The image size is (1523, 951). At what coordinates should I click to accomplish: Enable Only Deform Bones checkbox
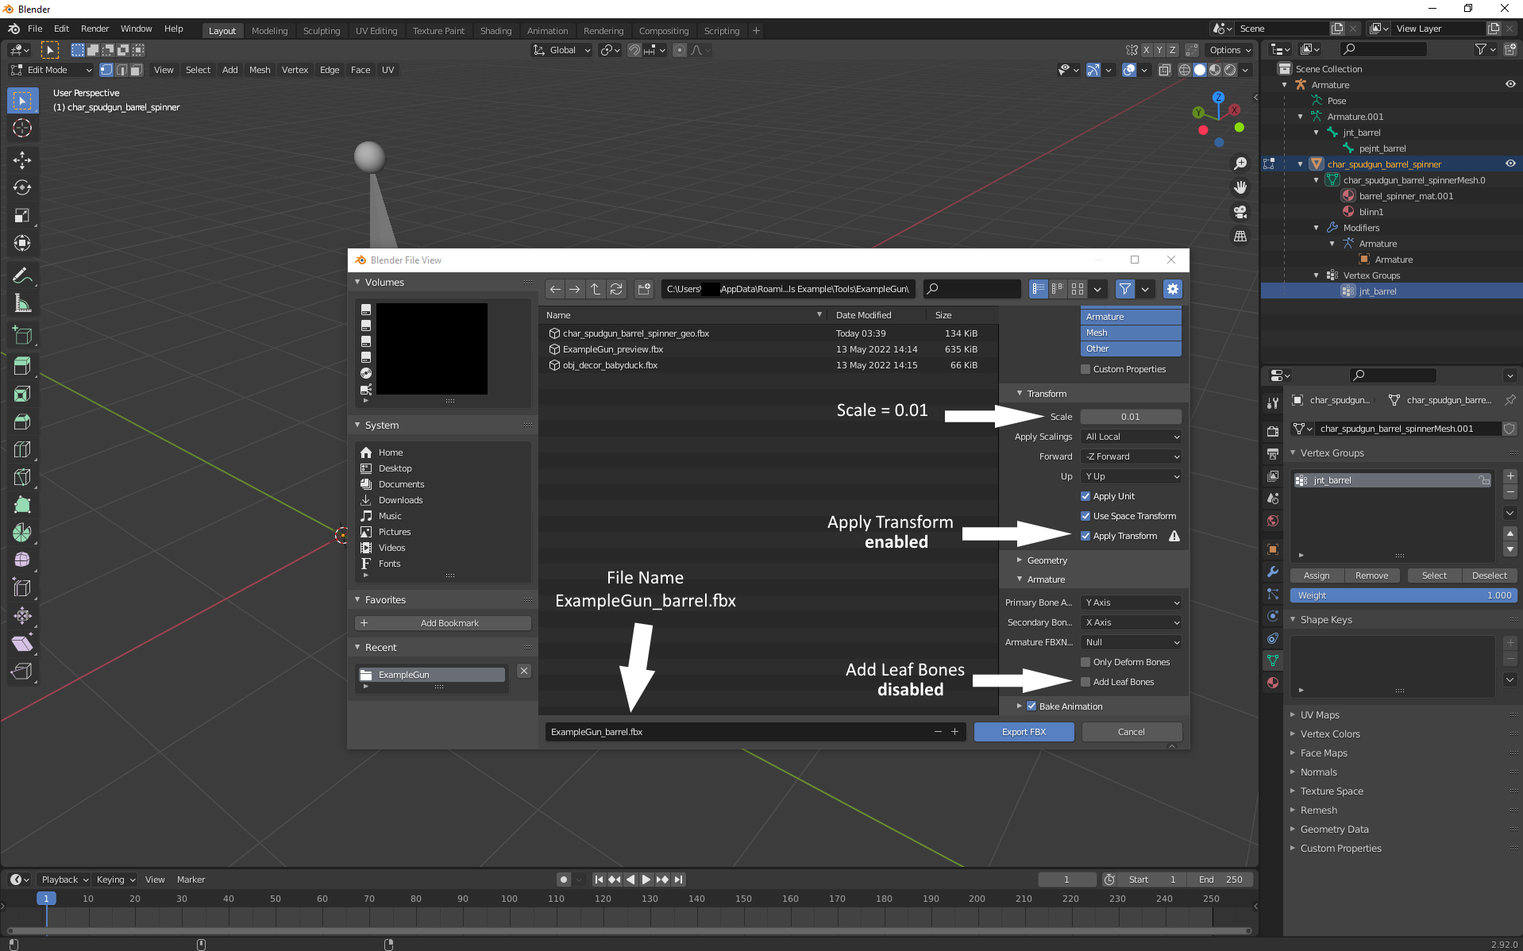tap(1085, 662)
